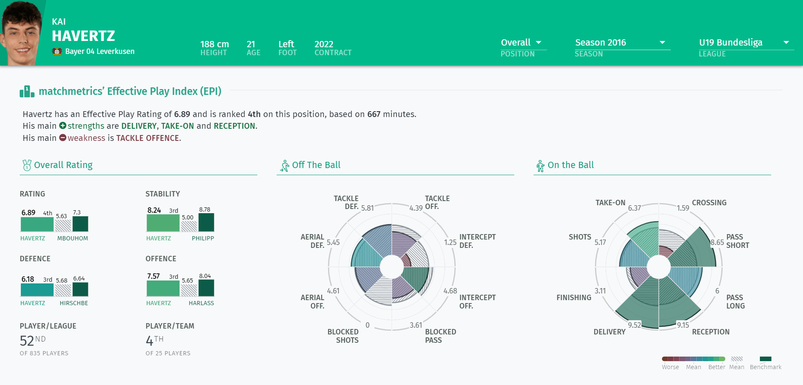Screen dimensions: 803x385
Task: Click the 2022 contract value
Action: [x=324, y=44]
